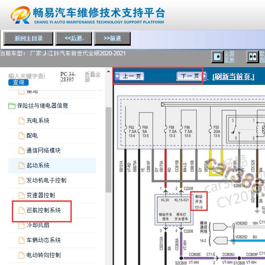
Task: Open 发动机电子控制 tree item
Action: (46, 180)
